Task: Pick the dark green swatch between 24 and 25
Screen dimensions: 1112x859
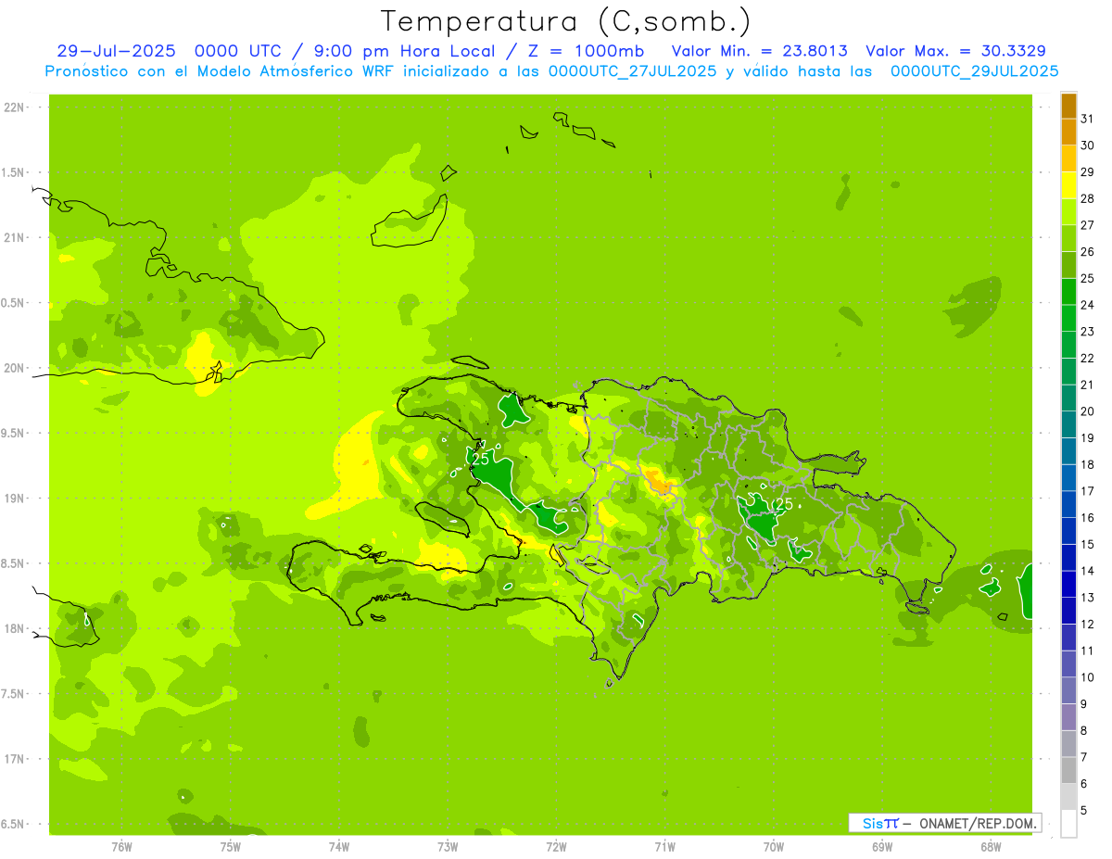Action: pyautogui.click(x=1068, y=291)
